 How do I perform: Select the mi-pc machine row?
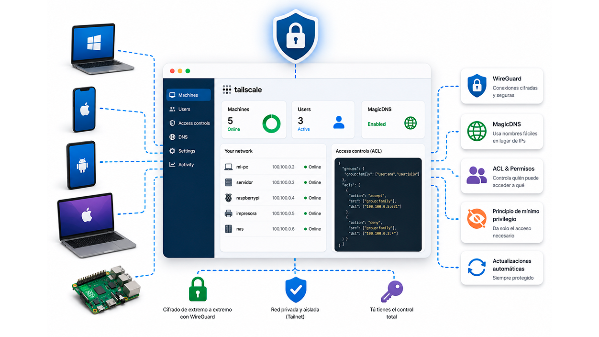coord(273,167)
